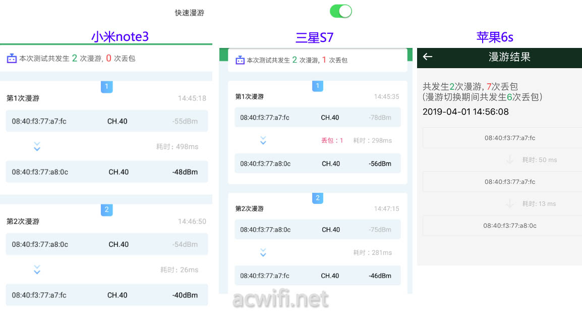The image size is (582, 317).
Task: Click the 耗时：498ms value
Action: tap(177, 146)
